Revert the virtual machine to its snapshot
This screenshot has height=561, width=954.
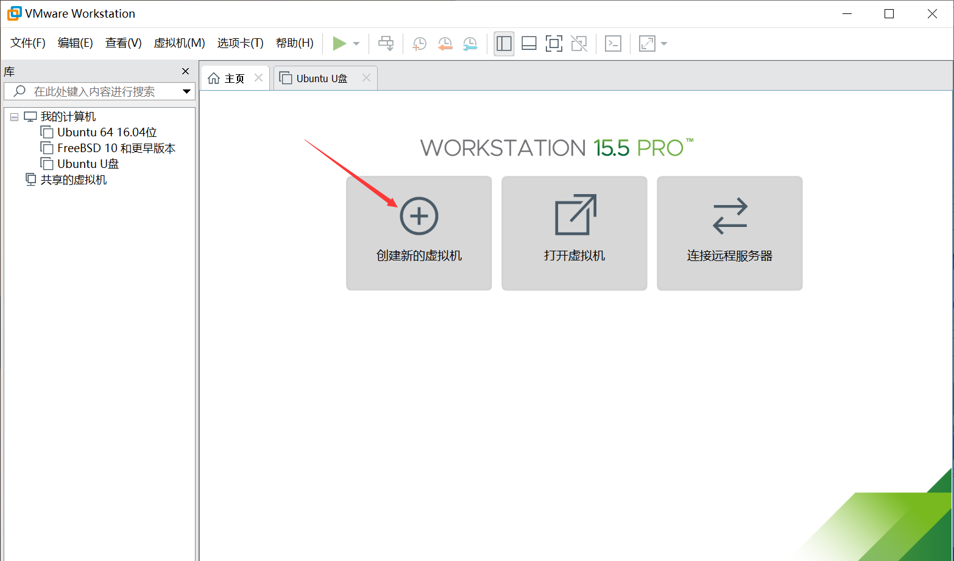pos(445,43)
